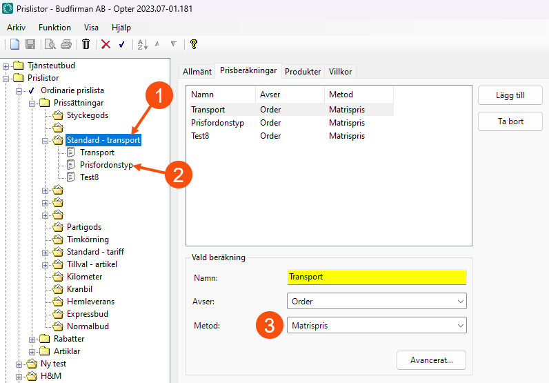Click the trash can delete icon

[x=86, y=44]
